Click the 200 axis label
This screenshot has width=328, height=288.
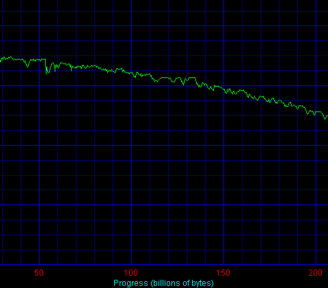(x=316, y=273)
